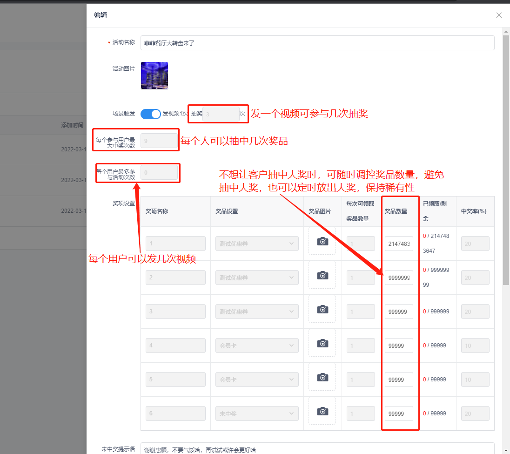Image resolution: width=510 pixels, height=454 pixels.
Task: Click the 抽奖 count input field
Action: (221, 114)
